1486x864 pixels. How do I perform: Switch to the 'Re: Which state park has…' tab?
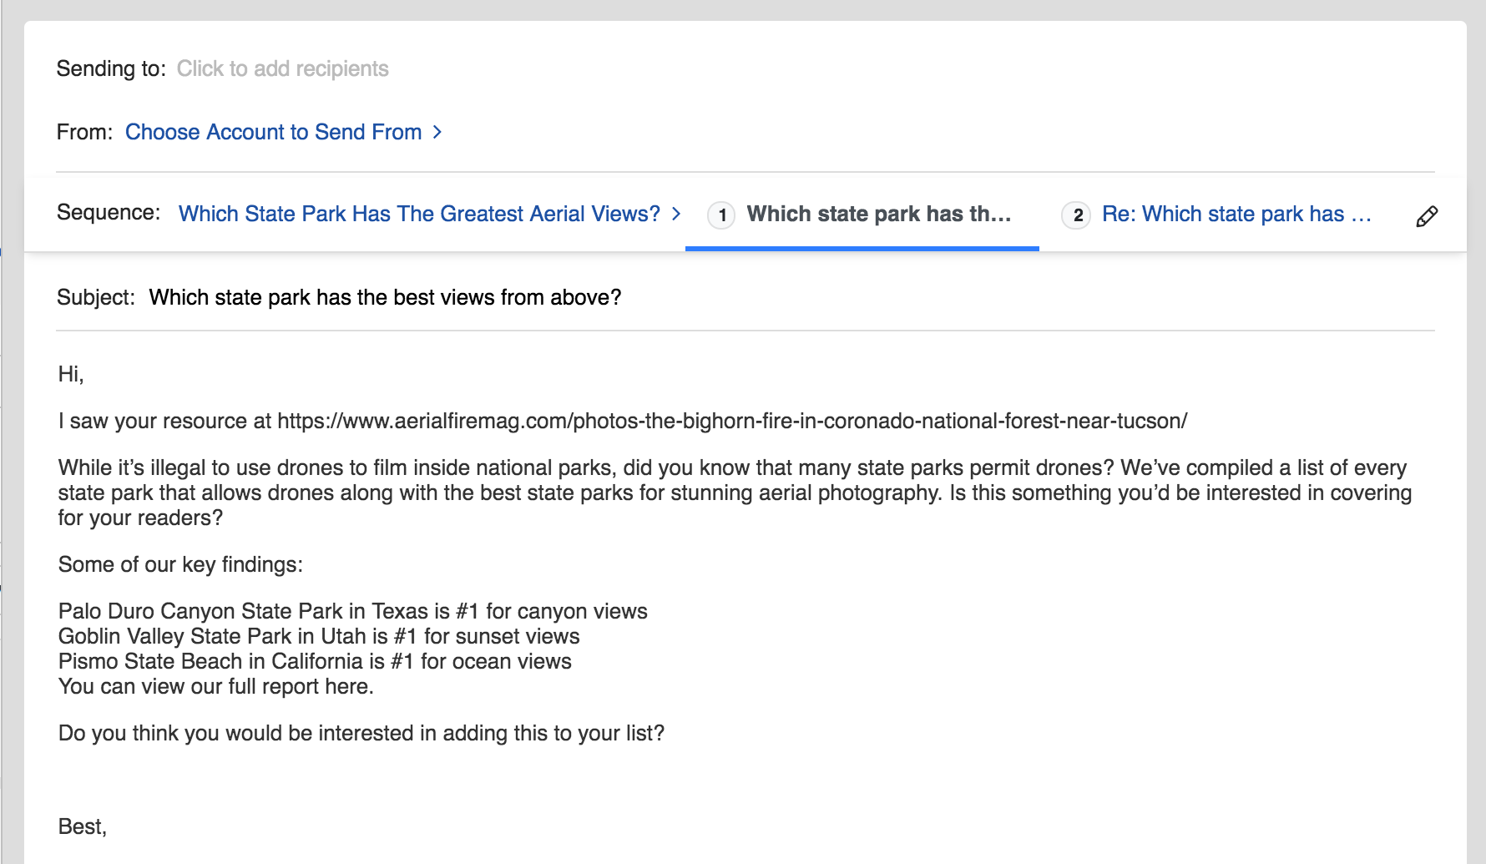[1236, 215]
